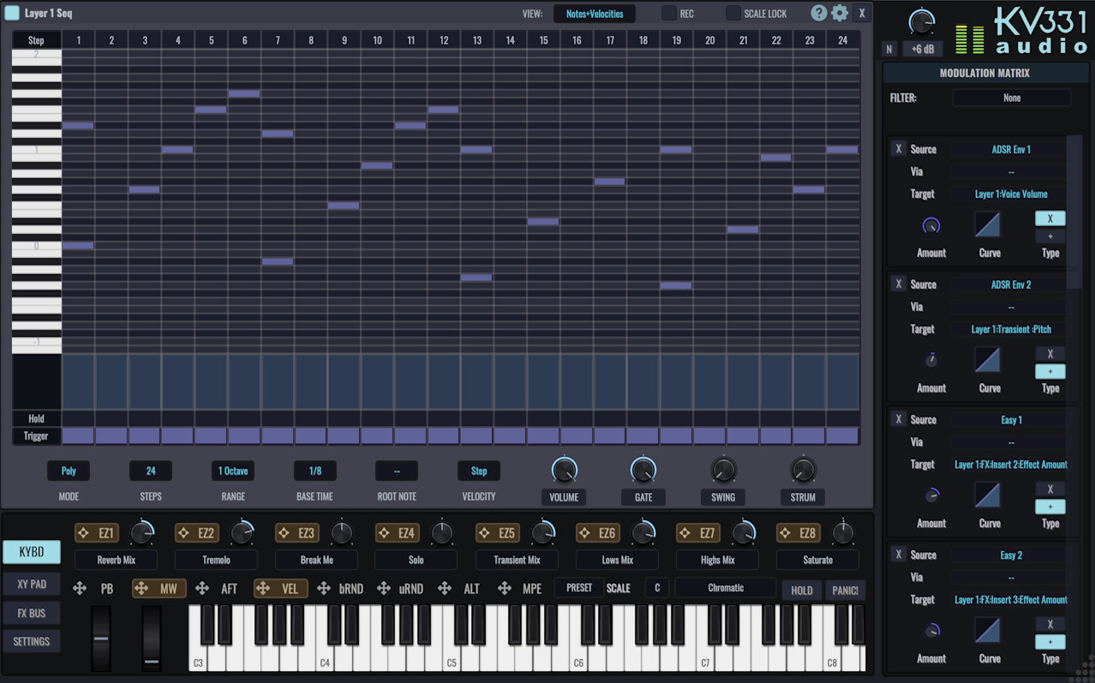This screenshot has width=1095, height=683.
Task: Toggle the SCALE LOCK checkbox
Action: pos(733,14)
